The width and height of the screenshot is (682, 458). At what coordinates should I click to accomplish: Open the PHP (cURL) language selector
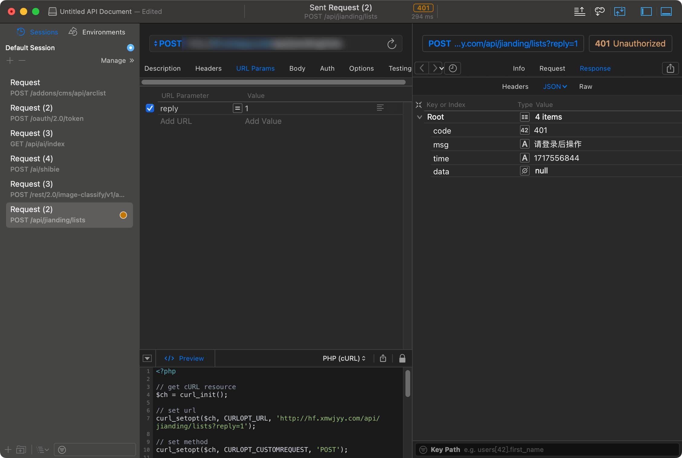tap(344, 358)
